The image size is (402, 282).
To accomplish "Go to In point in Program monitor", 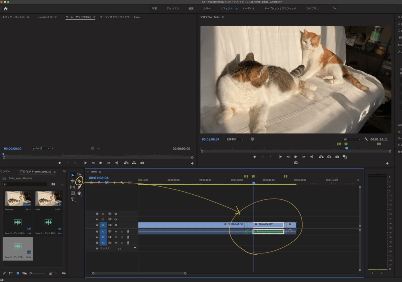I will (280, 157).
